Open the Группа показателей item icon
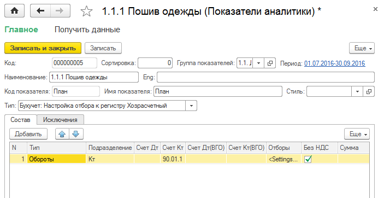 (x=270, y=63)
